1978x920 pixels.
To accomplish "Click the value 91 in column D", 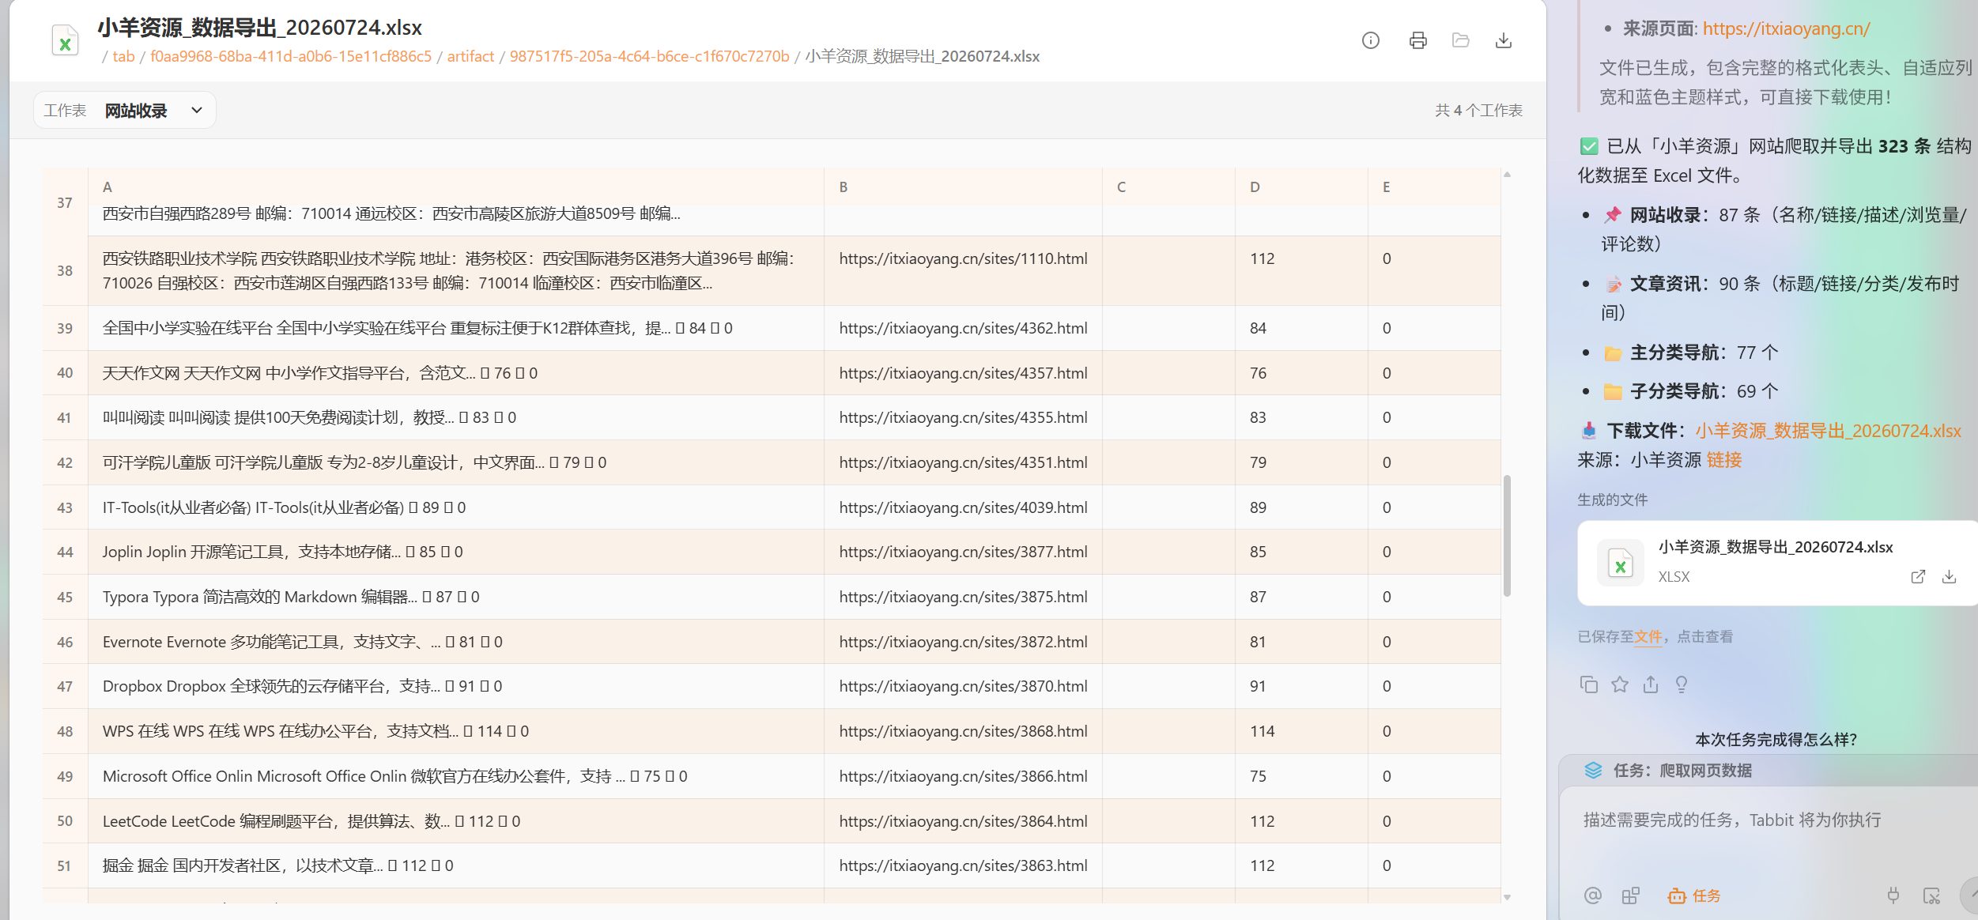I will (x=1258, y=686).
